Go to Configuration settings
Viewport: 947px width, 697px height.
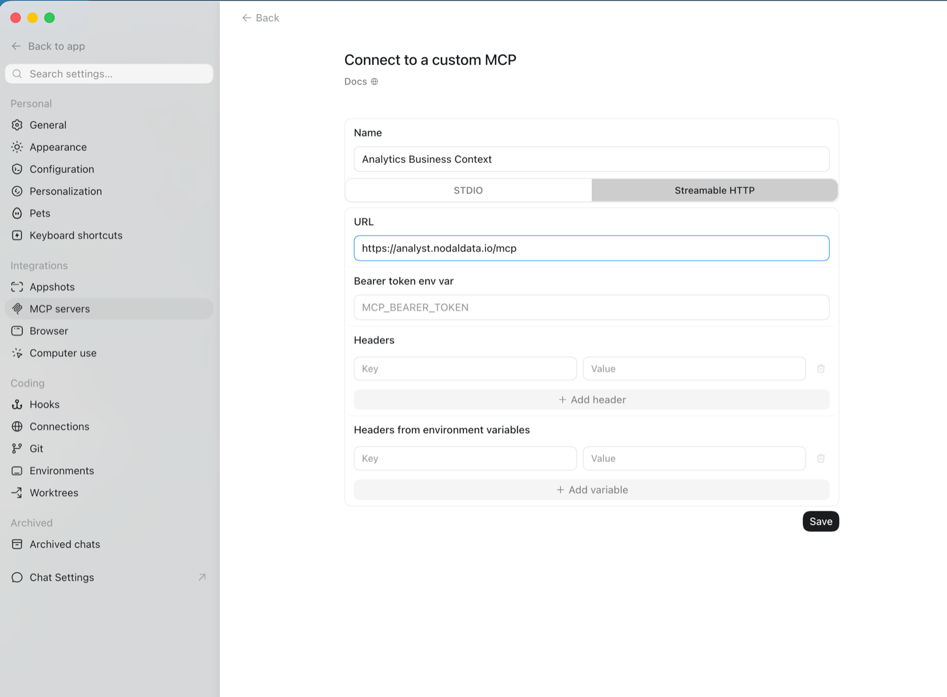click(x=109, y=169)
